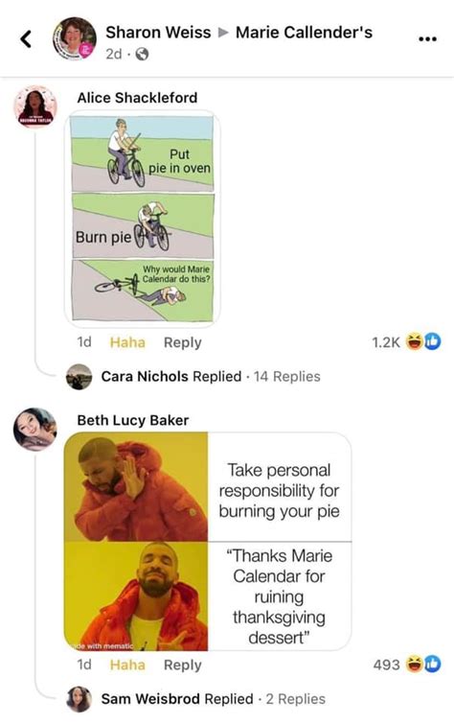Tap Beth Lucy Baker's profile photo
Screen dimensions: 454x724
[x=35, y=429]
